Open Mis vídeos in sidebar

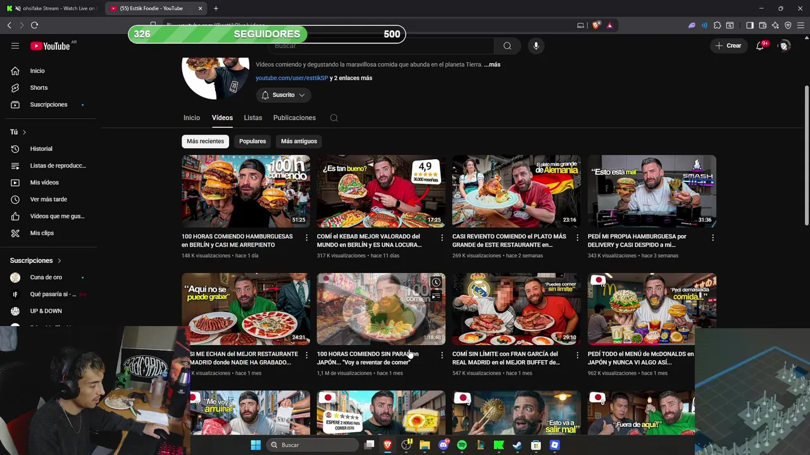(44, 183)
